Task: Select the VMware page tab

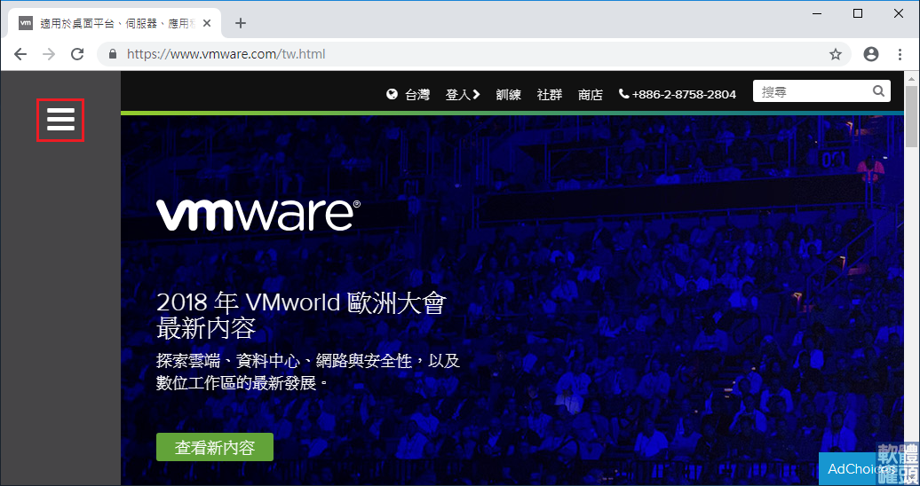Action: (x=115, y=23)
